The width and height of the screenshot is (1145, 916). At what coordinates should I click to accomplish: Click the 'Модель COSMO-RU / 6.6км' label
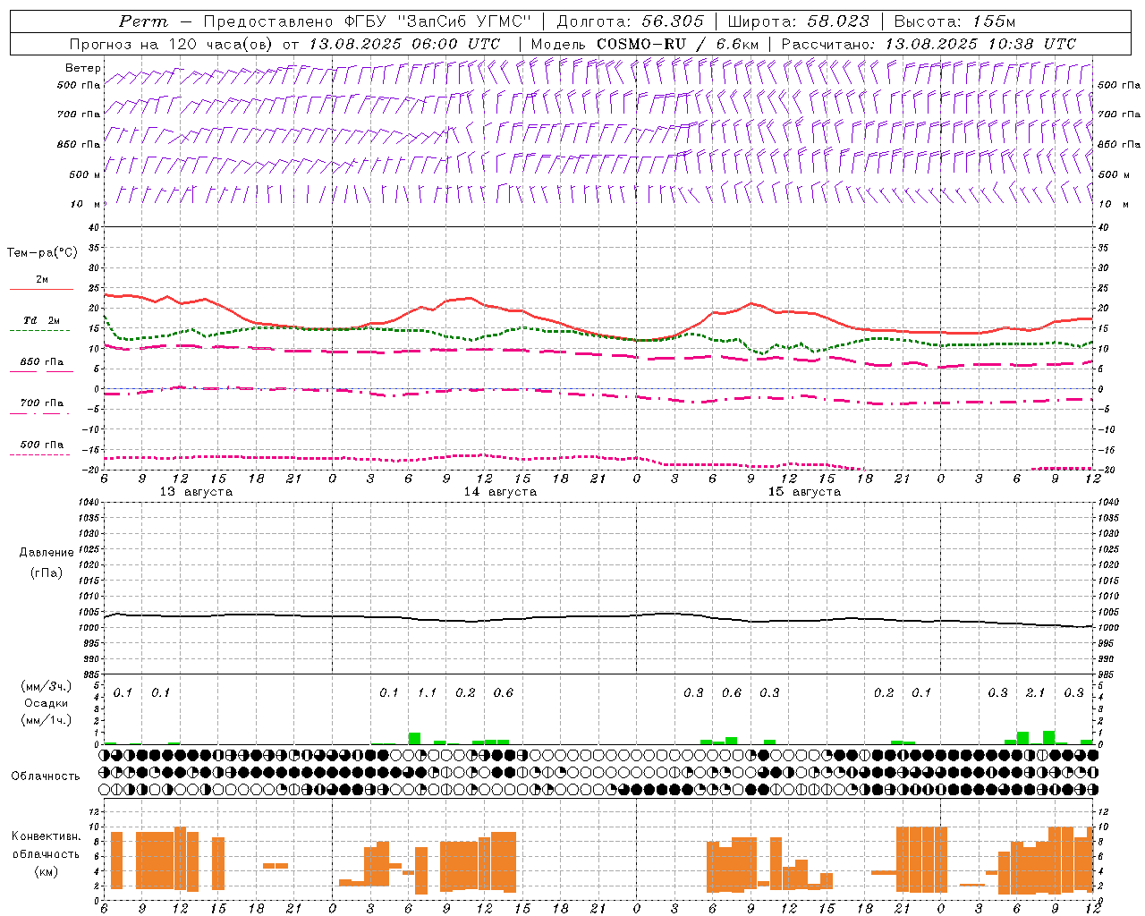645,44
